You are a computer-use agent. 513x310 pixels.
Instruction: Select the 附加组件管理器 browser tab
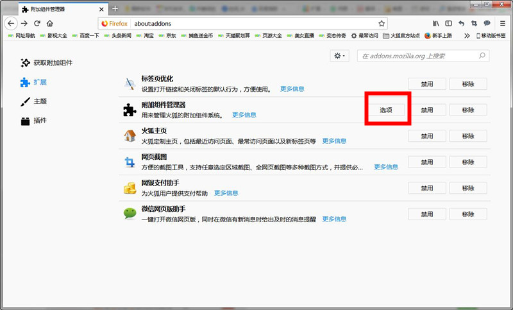click(x=63, y=9)
